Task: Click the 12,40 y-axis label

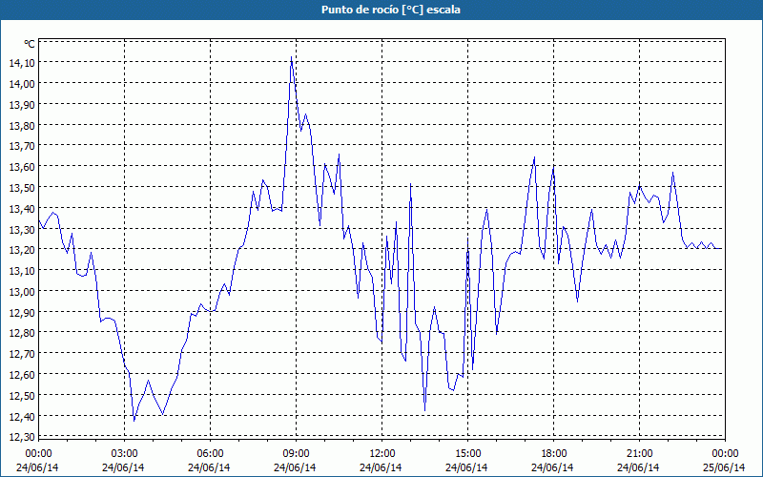Action: [x=22, y=417]
